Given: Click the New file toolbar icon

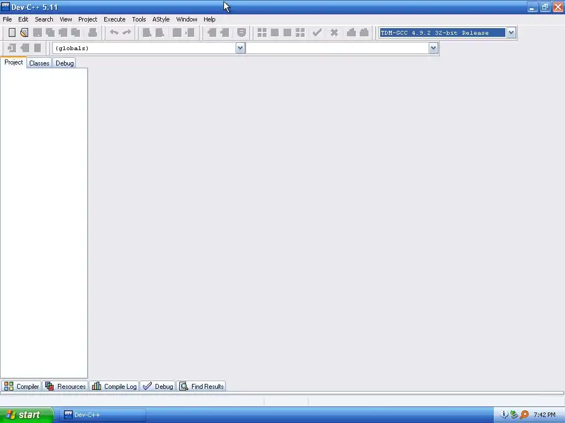Looking at the screenshot, I should (x=12, y=32).
